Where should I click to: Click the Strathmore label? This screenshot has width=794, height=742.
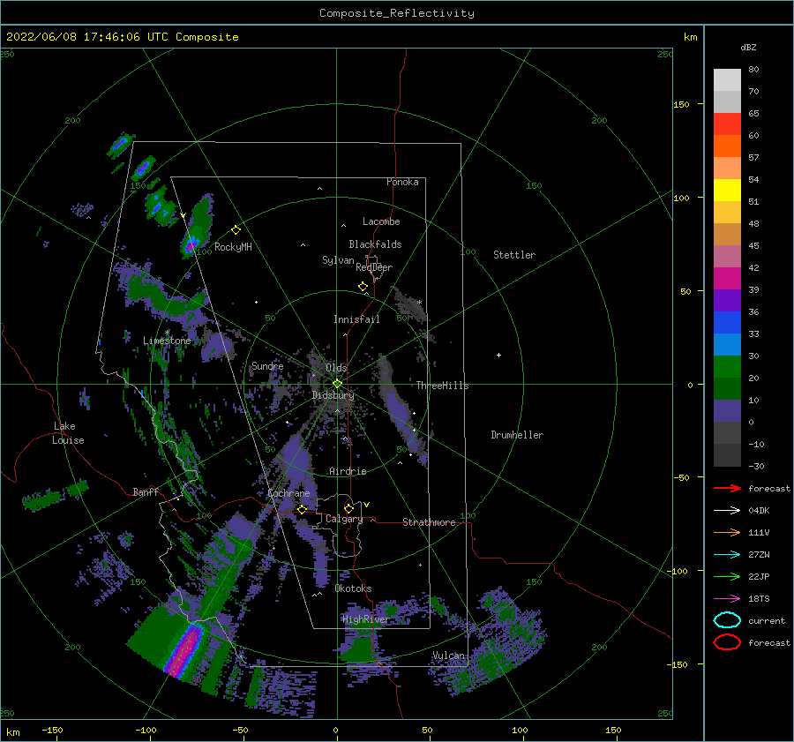tap(429, 522)
